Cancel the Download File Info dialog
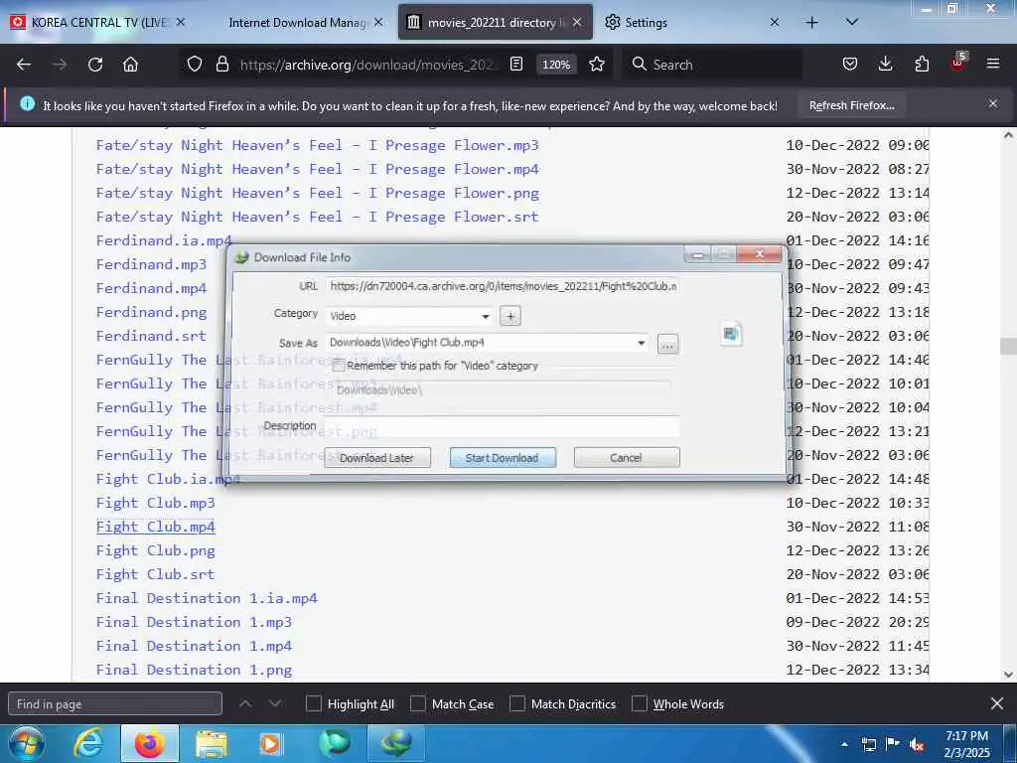 pyautogui.click(x=626, y=457)
